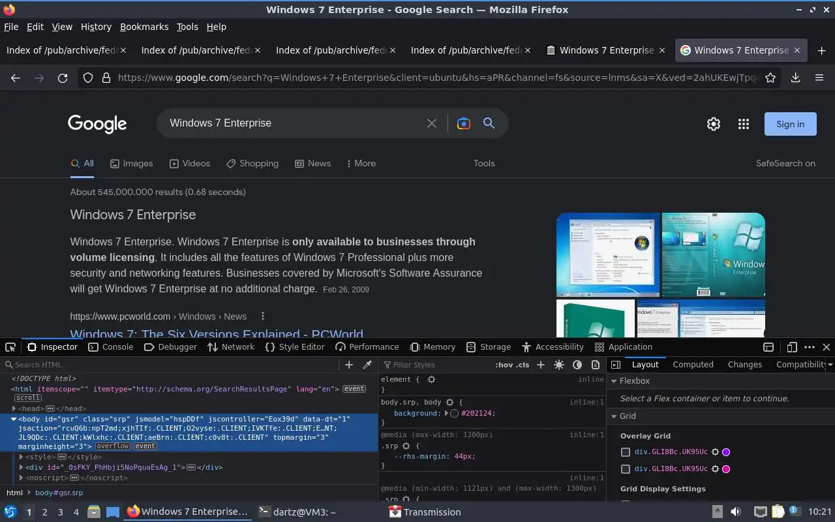This screenshot has height=522, width=835.
Task: Open the More search categories dropdown
Action: tap(361, 163)
